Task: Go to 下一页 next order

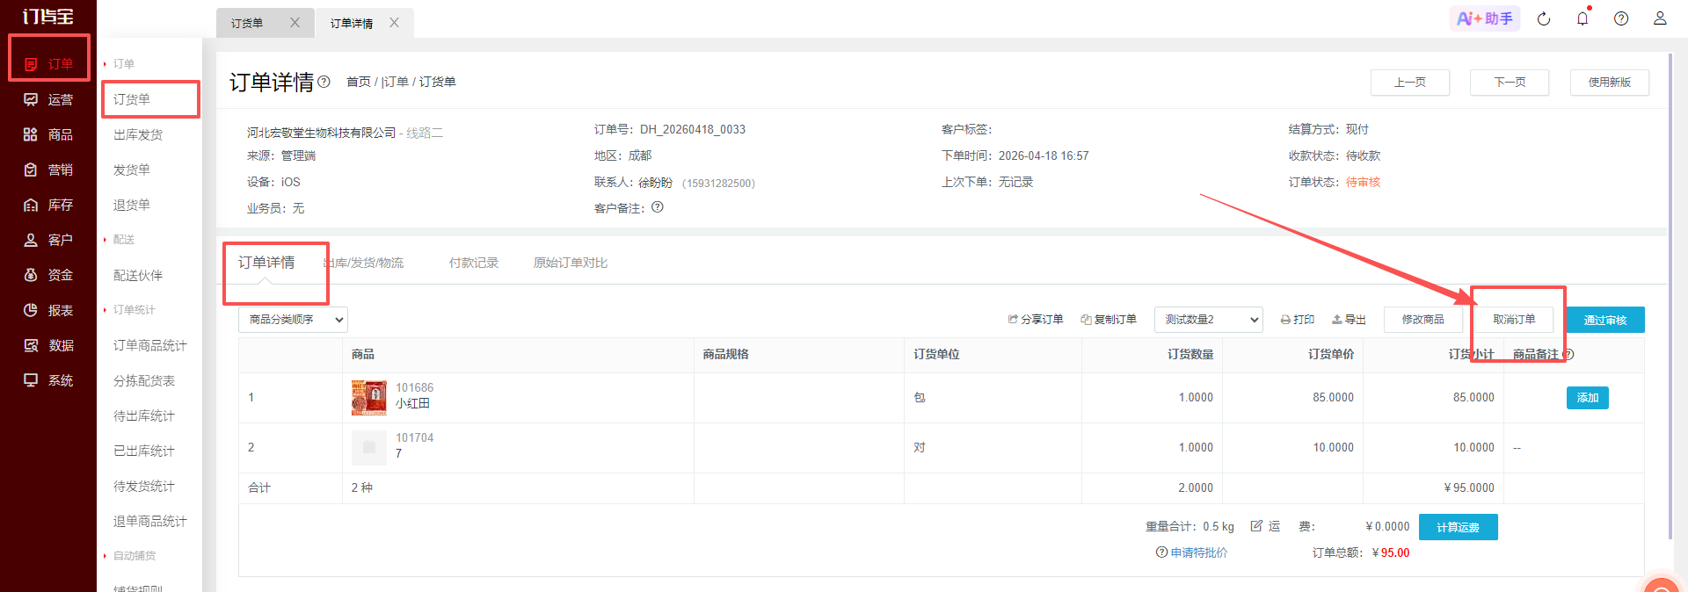Action: [1510, 83]
